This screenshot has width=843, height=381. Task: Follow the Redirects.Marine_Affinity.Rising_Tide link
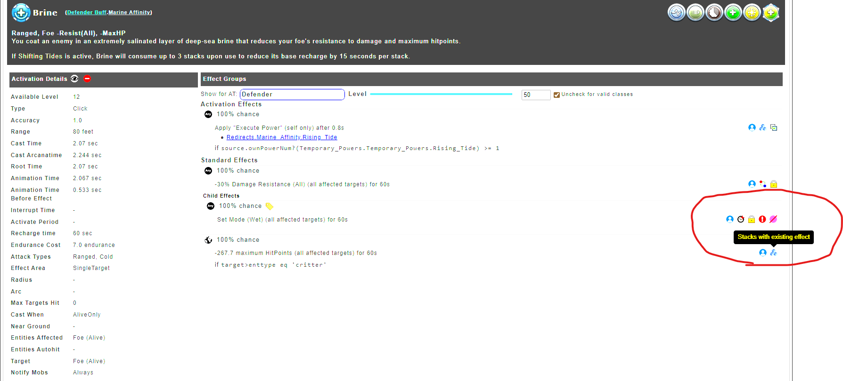coord(281,137)
